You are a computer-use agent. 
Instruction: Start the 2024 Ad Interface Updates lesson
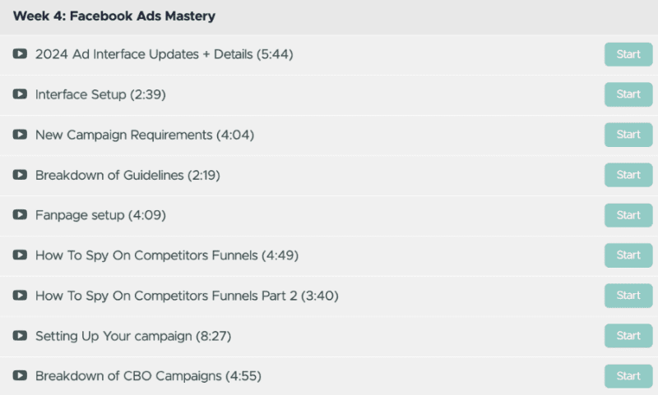pos(628,54)
